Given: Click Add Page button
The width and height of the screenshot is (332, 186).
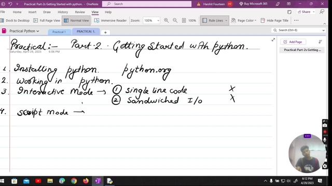Looking at the screenshot, I should [x=293, y=42].
